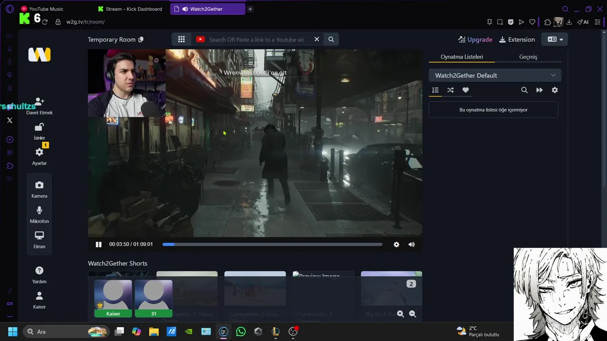Zoom in on user cards

coord(401,314)
